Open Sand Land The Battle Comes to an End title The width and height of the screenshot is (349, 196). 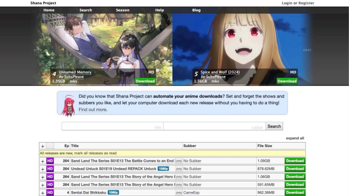[122, 161]
